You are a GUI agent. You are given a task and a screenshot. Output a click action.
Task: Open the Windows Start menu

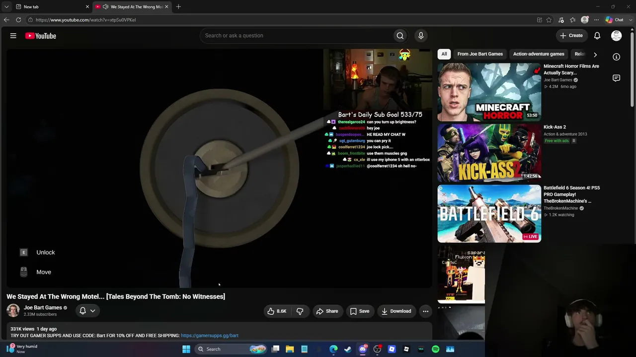186,349
